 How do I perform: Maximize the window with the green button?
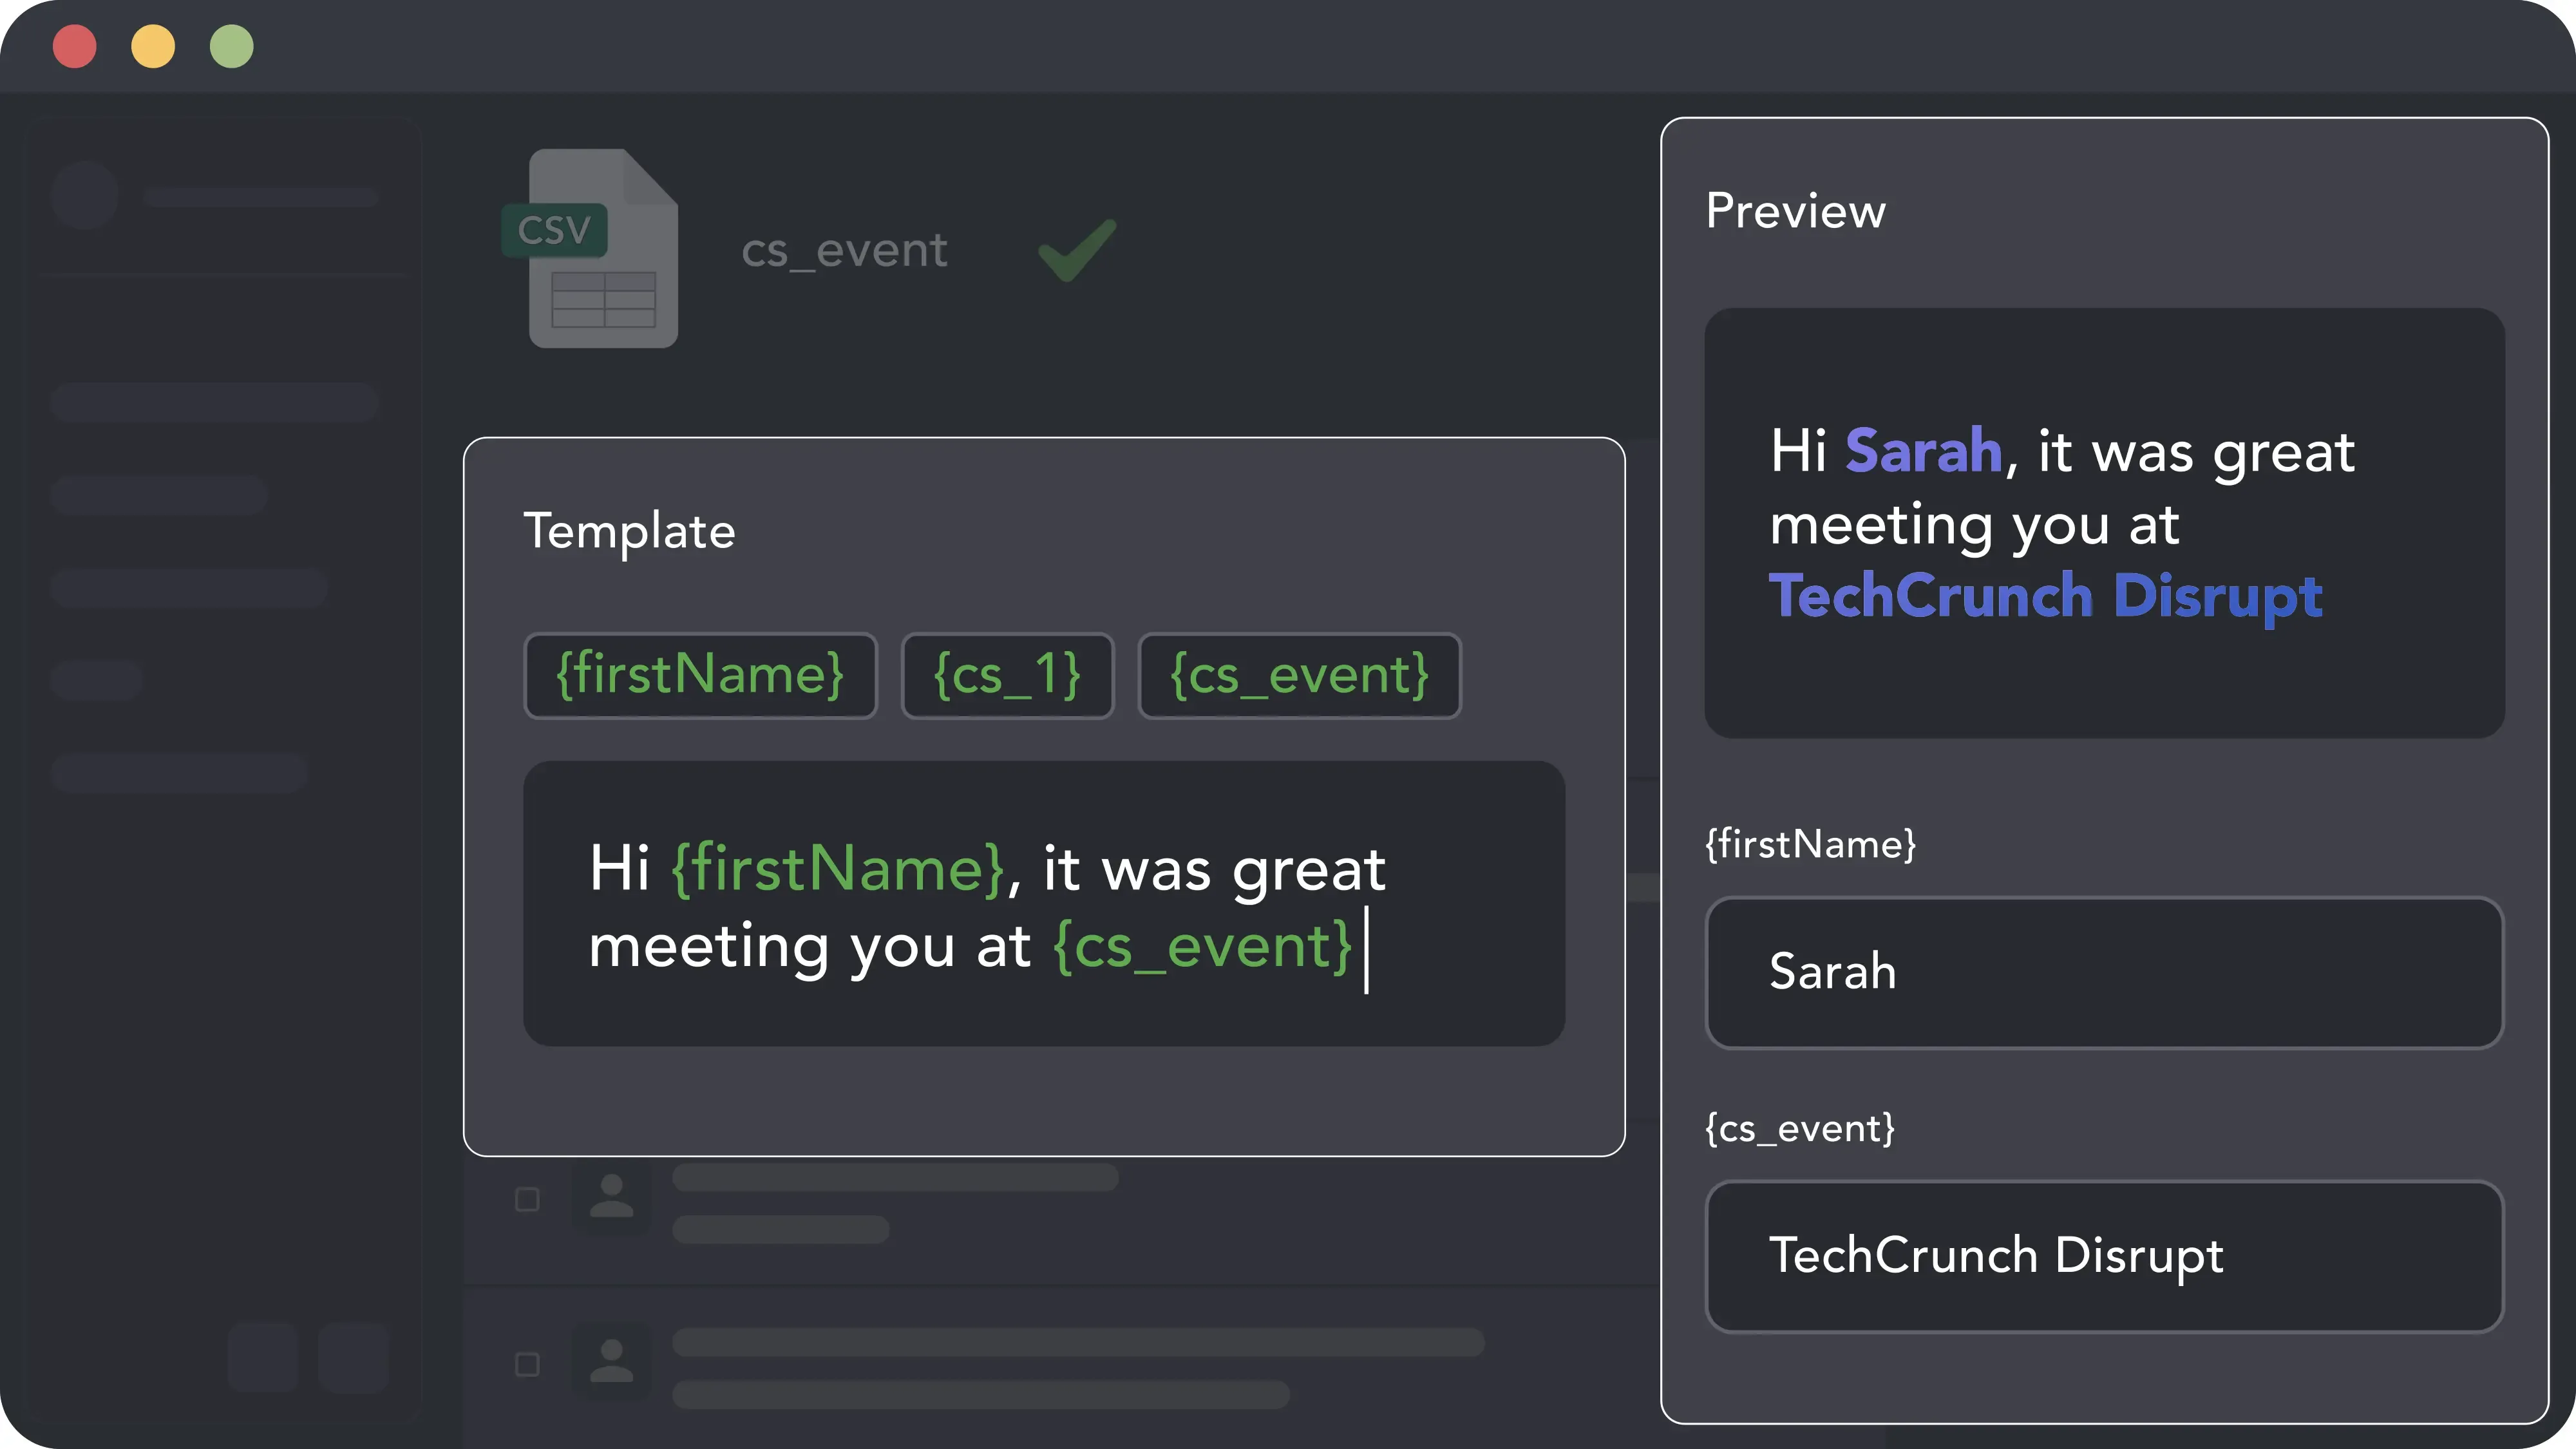(232, 47)
